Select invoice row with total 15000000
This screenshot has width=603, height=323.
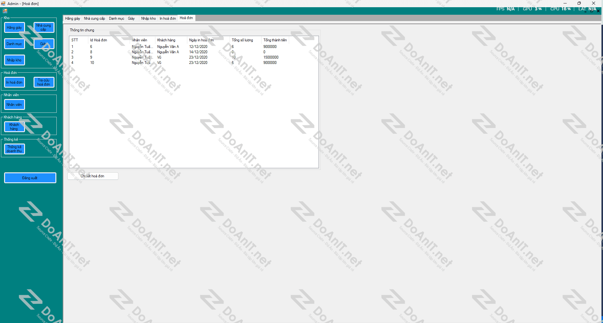[x=179, y=57]
